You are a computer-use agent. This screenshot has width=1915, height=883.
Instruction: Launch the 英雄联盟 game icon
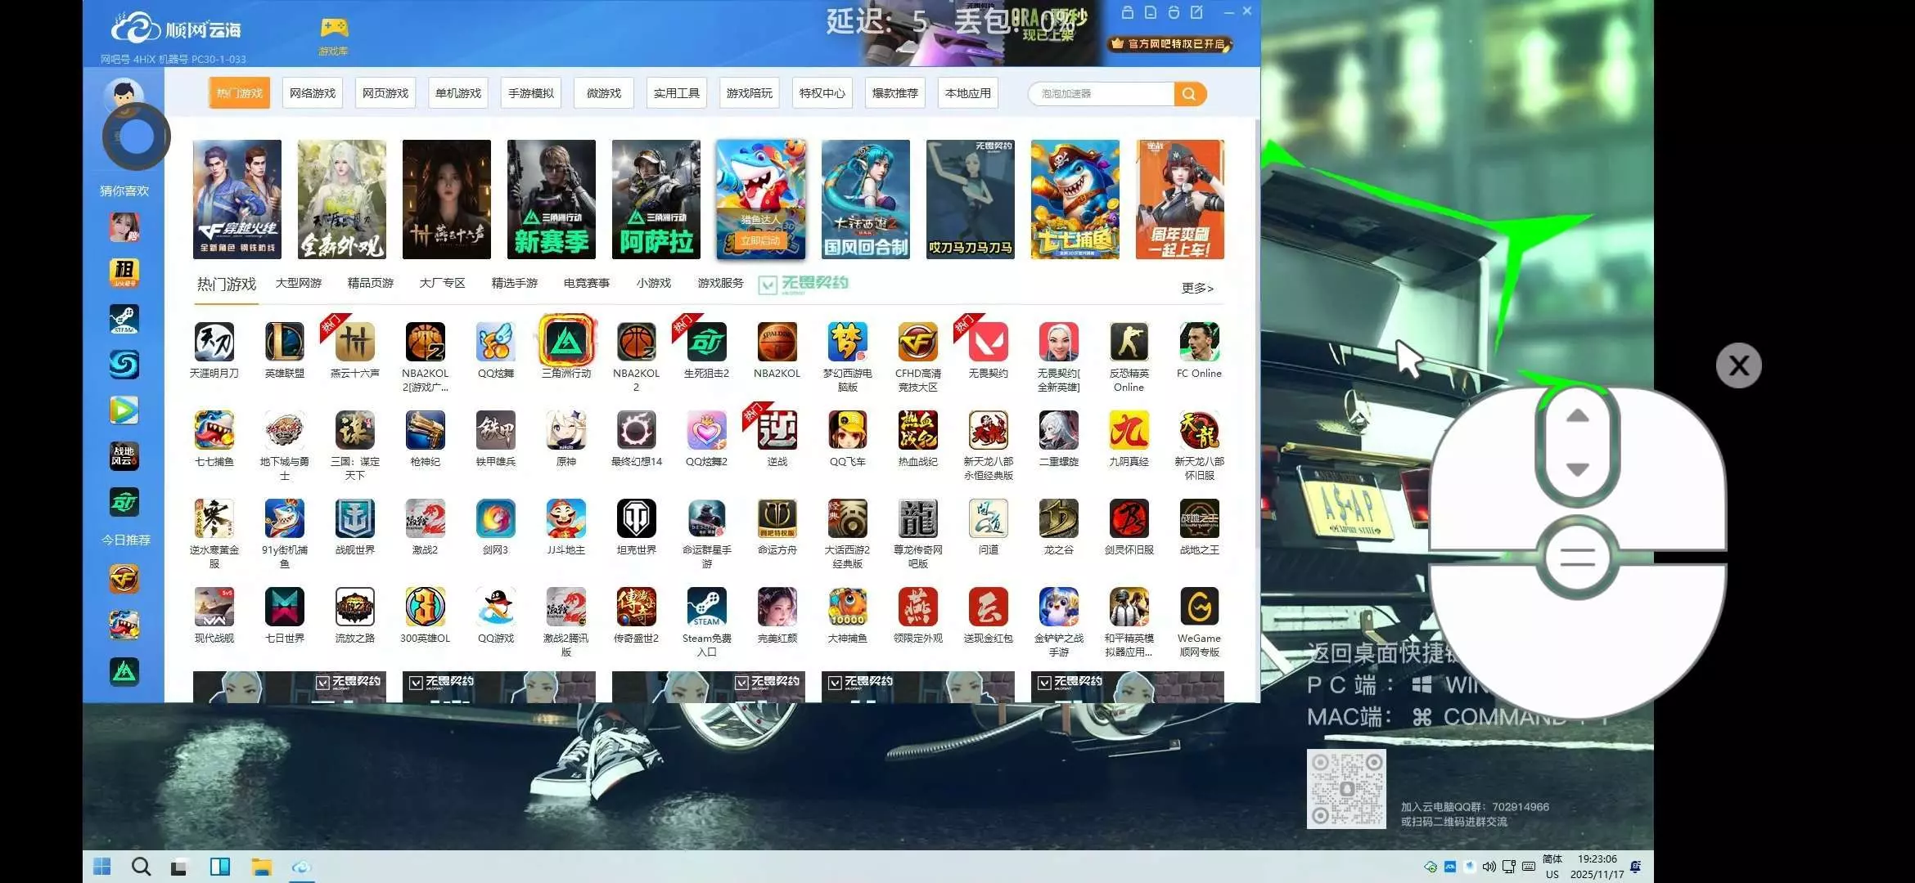[284, 342]
